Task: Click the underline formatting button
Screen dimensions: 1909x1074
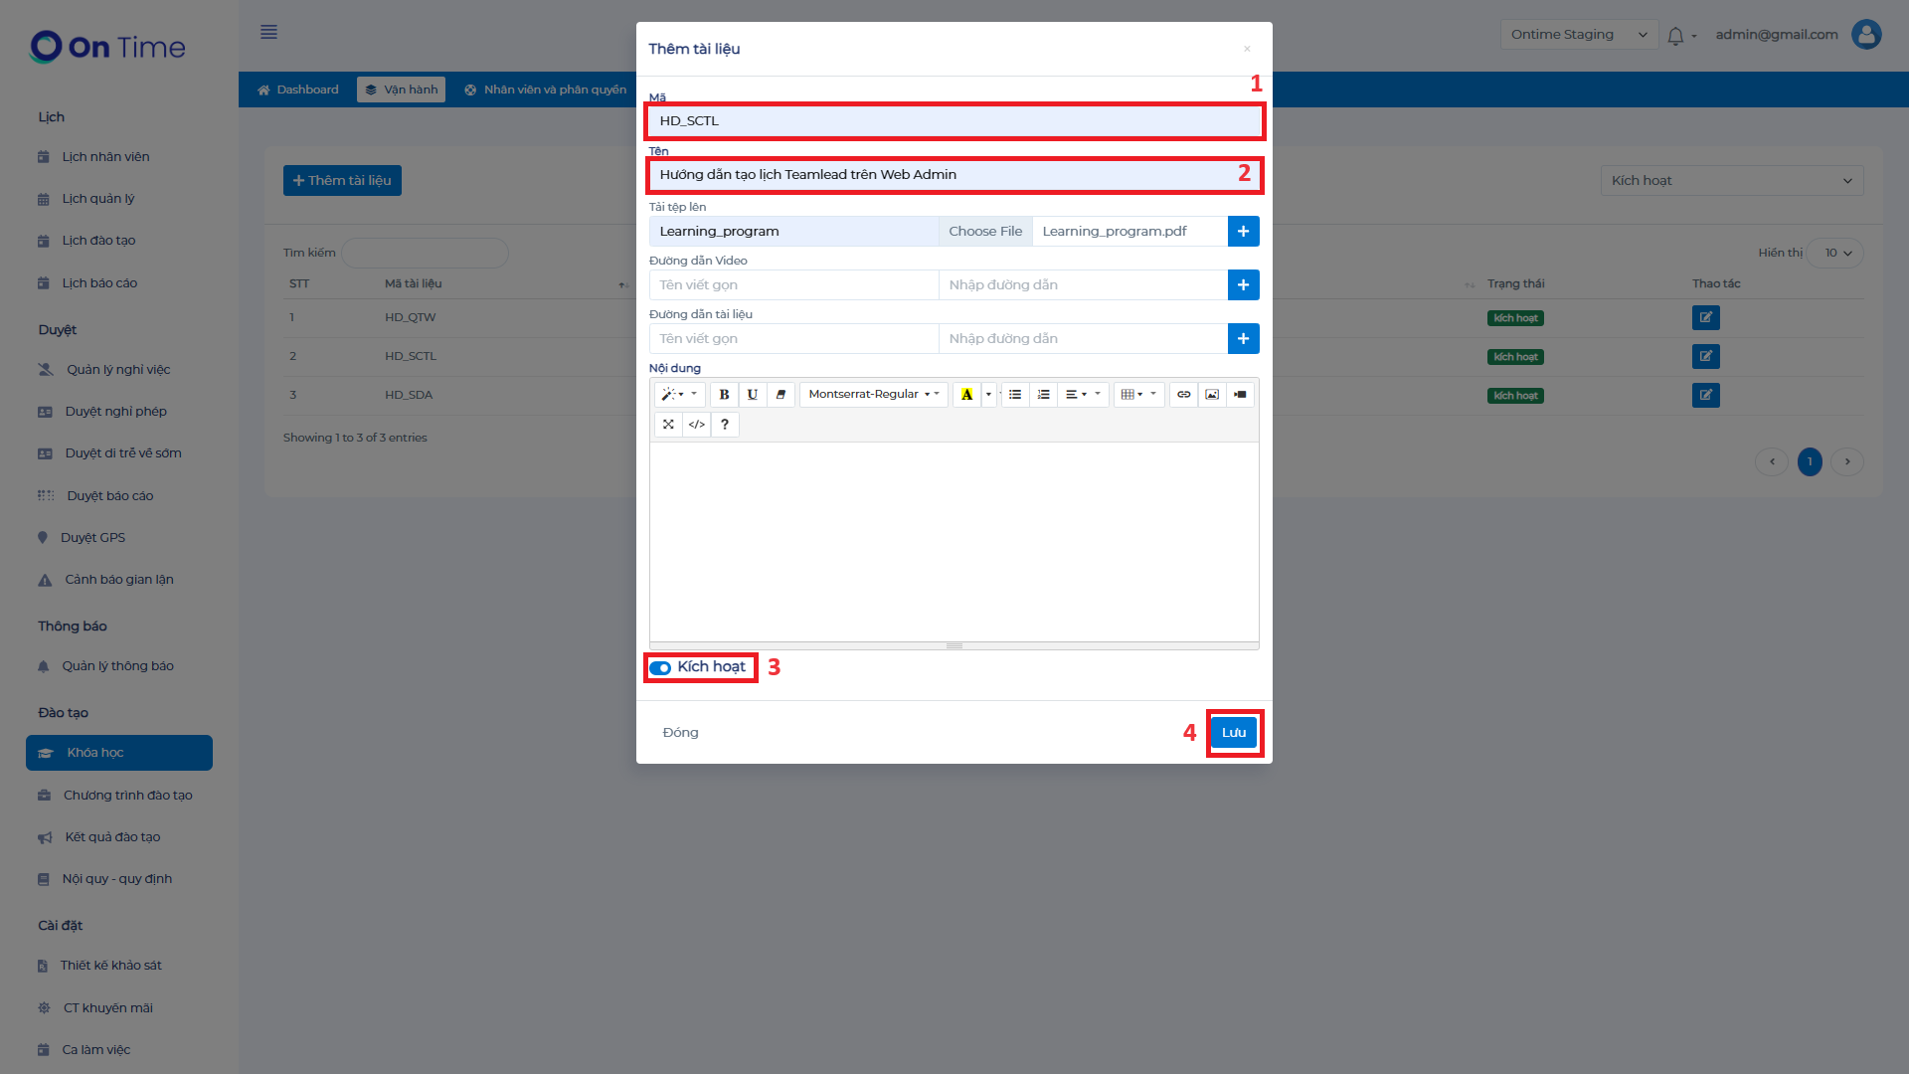Action: click(x=753, y=395)
